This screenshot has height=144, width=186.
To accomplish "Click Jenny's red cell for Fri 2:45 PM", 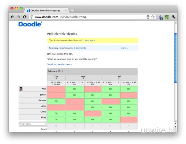I will (x=129, y=95).
